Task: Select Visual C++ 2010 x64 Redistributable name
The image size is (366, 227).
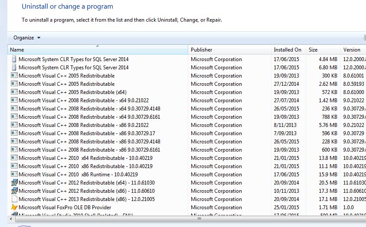Action: click(x=85, y=158)
